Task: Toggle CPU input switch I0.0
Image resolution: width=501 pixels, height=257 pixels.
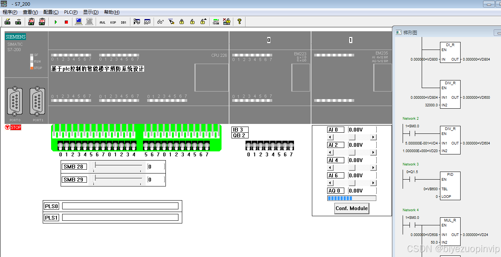Action: [61, 145]
